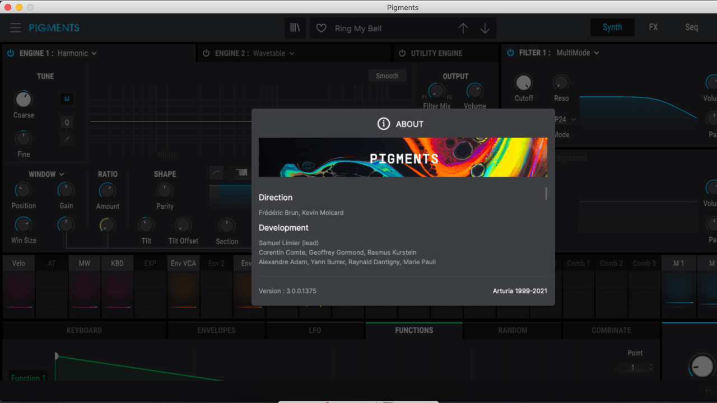This screenshot has height=403, width=717.
Task: Click the Section knob
Action: coord(226,225)
